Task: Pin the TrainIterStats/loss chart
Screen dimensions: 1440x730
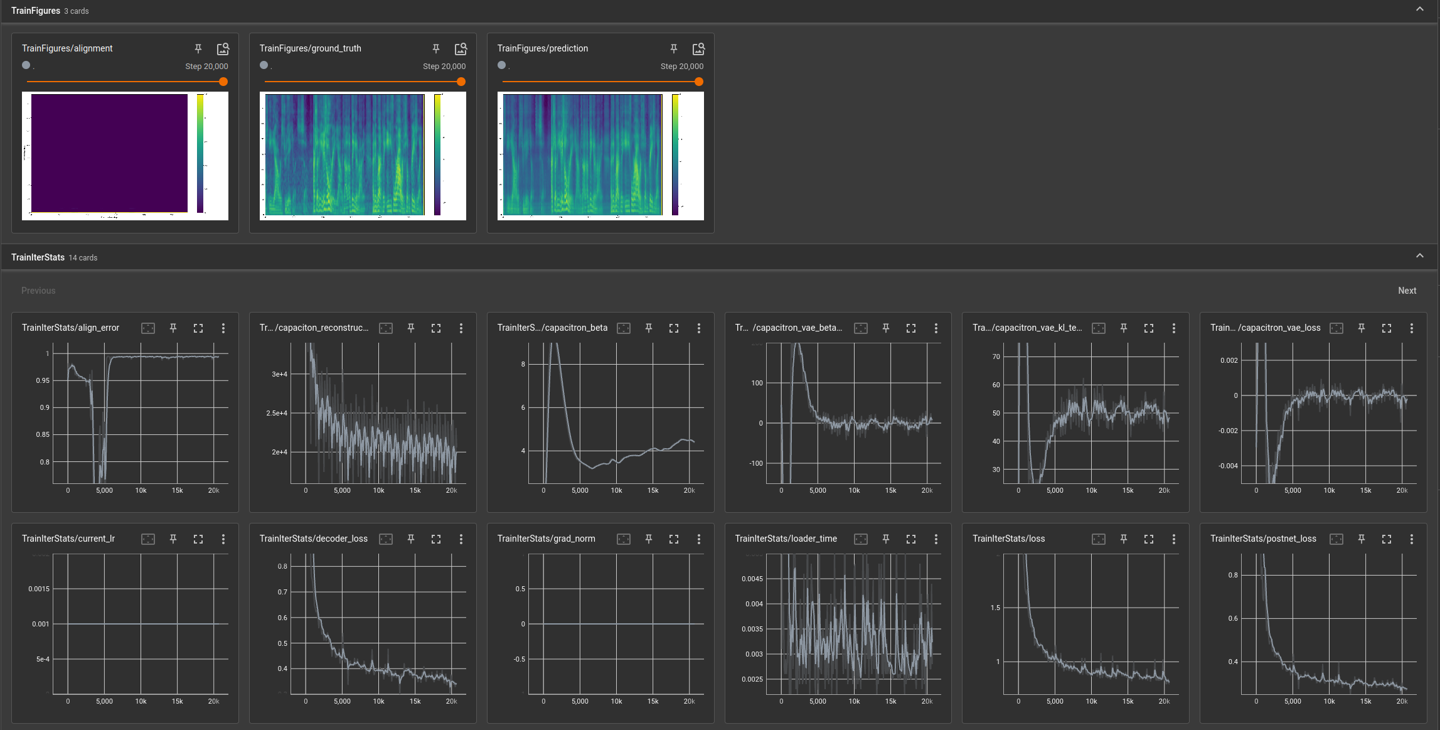Action: click(1124, 539)
